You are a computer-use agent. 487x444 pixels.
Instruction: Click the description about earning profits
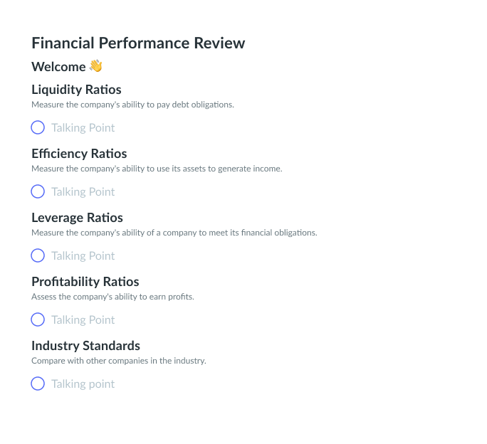pyautogui.click(x=112, y=297)
